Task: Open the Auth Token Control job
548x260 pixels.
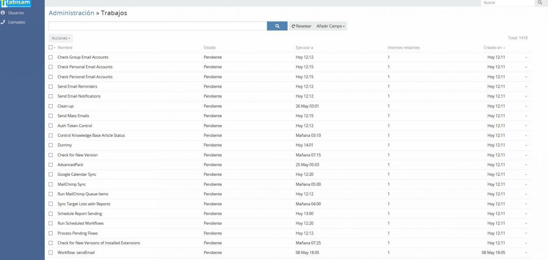Action: 75,126
